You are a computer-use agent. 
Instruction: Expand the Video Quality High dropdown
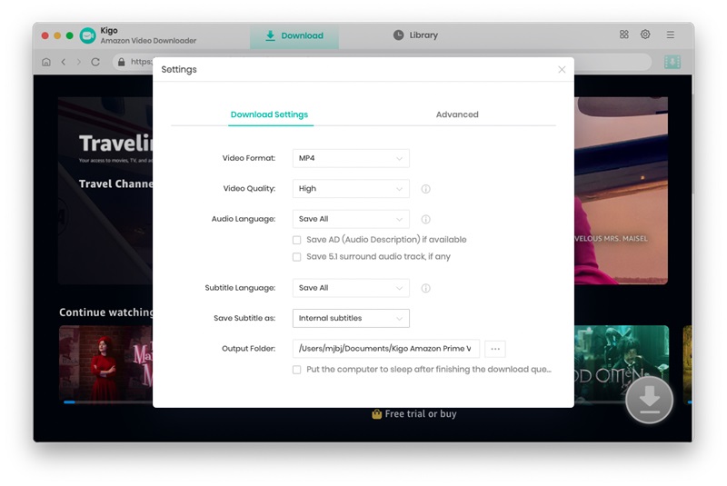(351, 189)
